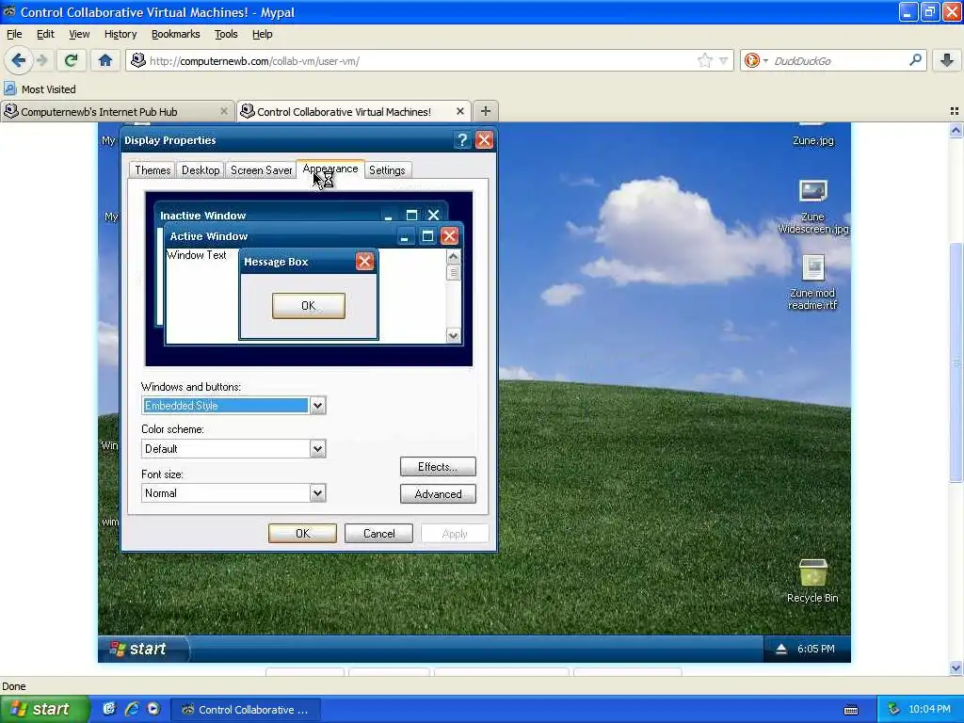This screenshot has height=723, width=964.
Task: Click OK in preview Message Box
Action: (309, 306)
